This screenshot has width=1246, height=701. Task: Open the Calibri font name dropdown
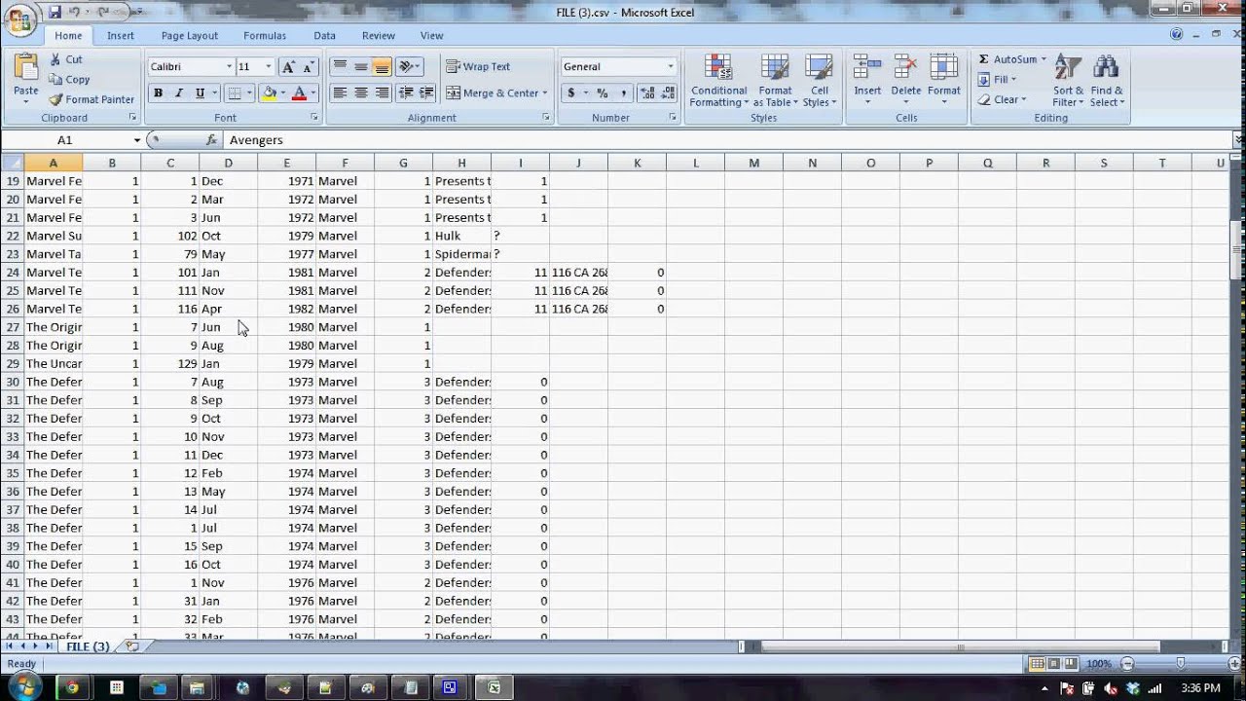tap(229, 67)
